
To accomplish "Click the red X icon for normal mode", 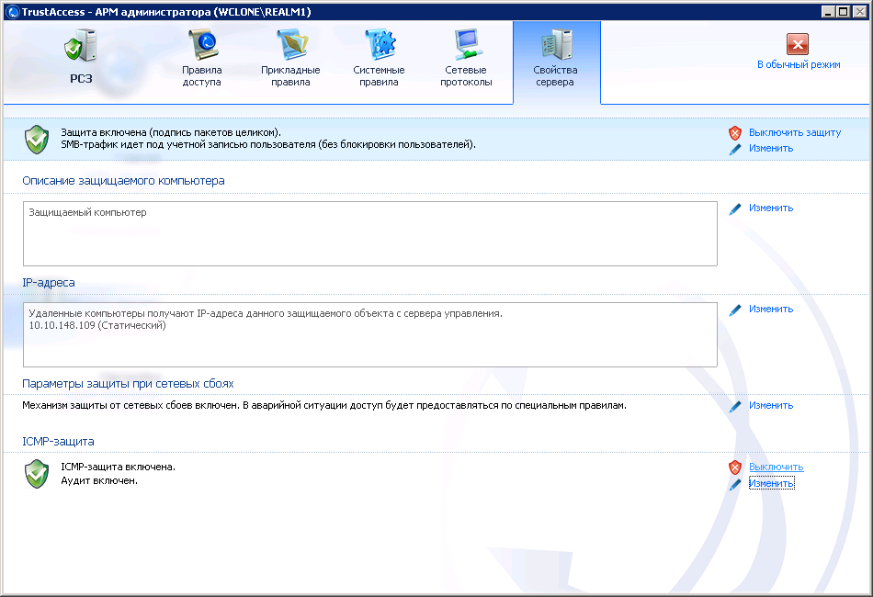I will pyautogui.click(x=798, y=44).
